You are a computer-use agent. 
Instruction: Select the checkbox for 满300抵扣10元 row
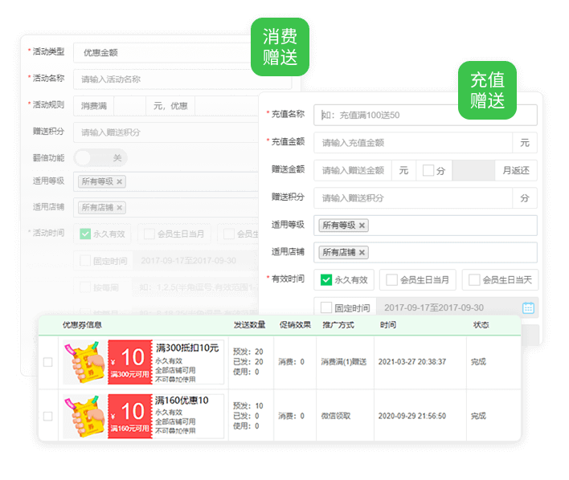coord(48,362)
